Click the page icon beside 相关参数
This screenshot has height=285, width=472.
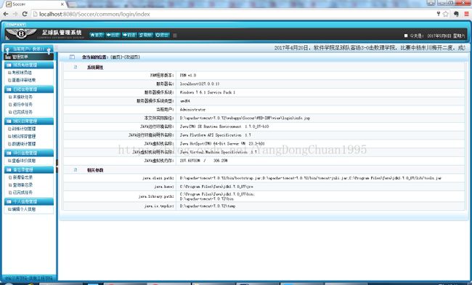76,170
